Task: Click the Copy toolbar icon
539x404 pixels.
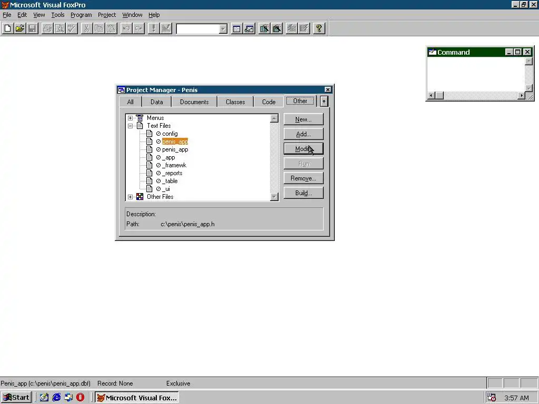Action: pyautogui.click(x=98, y=28)
